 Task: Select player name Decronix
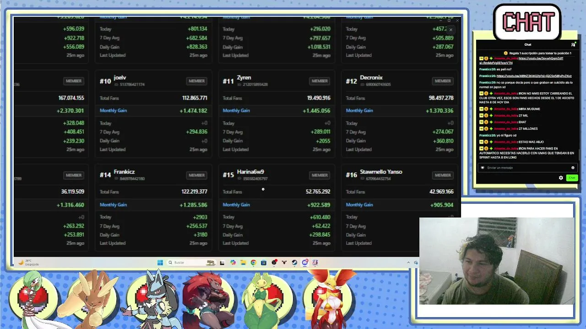click(x=371, y=78)
